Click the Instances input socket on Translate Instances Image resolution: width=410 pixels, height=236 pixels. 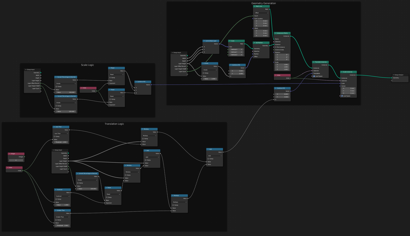tap(312, 68)
